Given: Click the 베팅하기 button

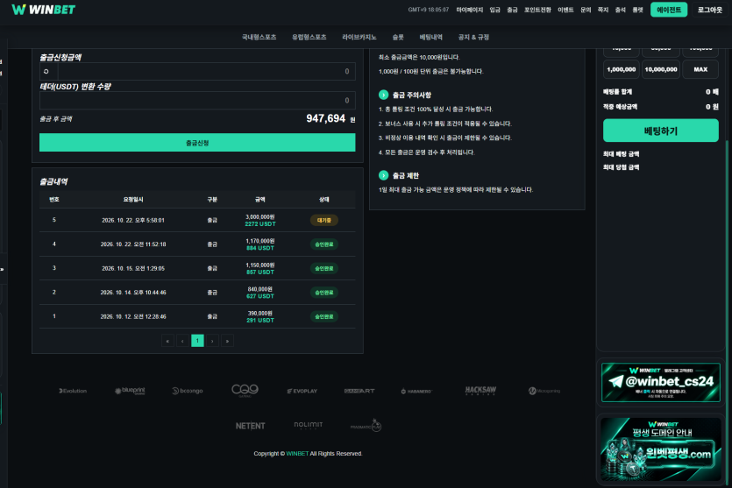Looking at the screenshot, I should pyautogui.click(x=661, y=131).
